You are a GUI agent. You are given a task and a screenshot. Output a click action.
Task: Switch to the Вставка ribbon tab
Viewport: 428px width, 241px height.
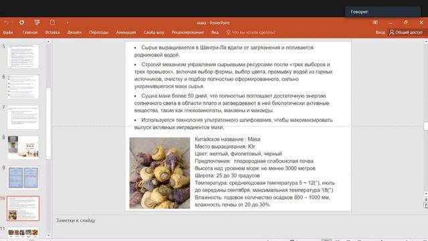coord(52,32)
